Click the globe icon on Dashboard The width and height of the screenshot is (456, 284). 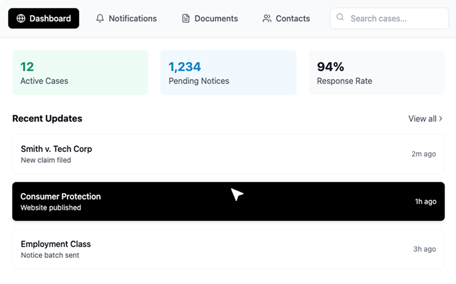pyautogui.click(x=21, y=18)
